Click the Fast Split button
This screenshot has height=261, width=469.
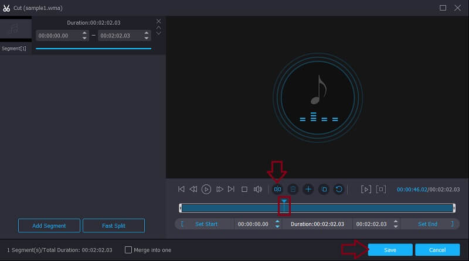(x=114, y=225)
